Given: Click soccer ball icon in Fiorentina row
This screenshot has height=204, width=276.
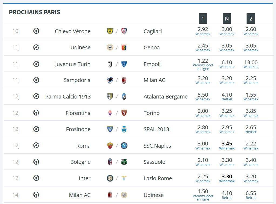Looking at the screenshot, I should [x=36, y=113].
